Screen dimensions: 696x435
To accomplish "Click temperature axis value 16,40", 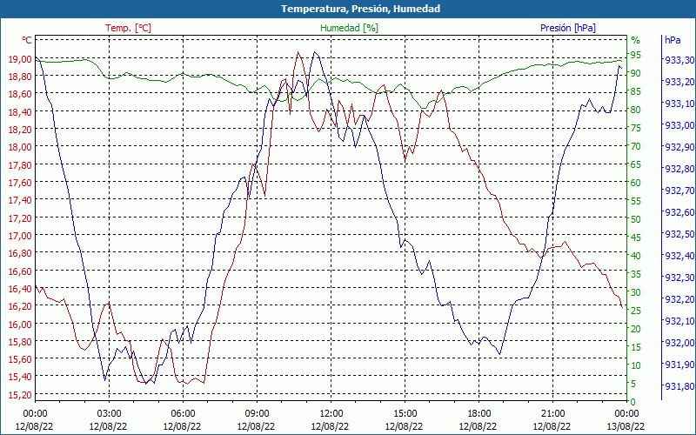I will coord(20,289).
